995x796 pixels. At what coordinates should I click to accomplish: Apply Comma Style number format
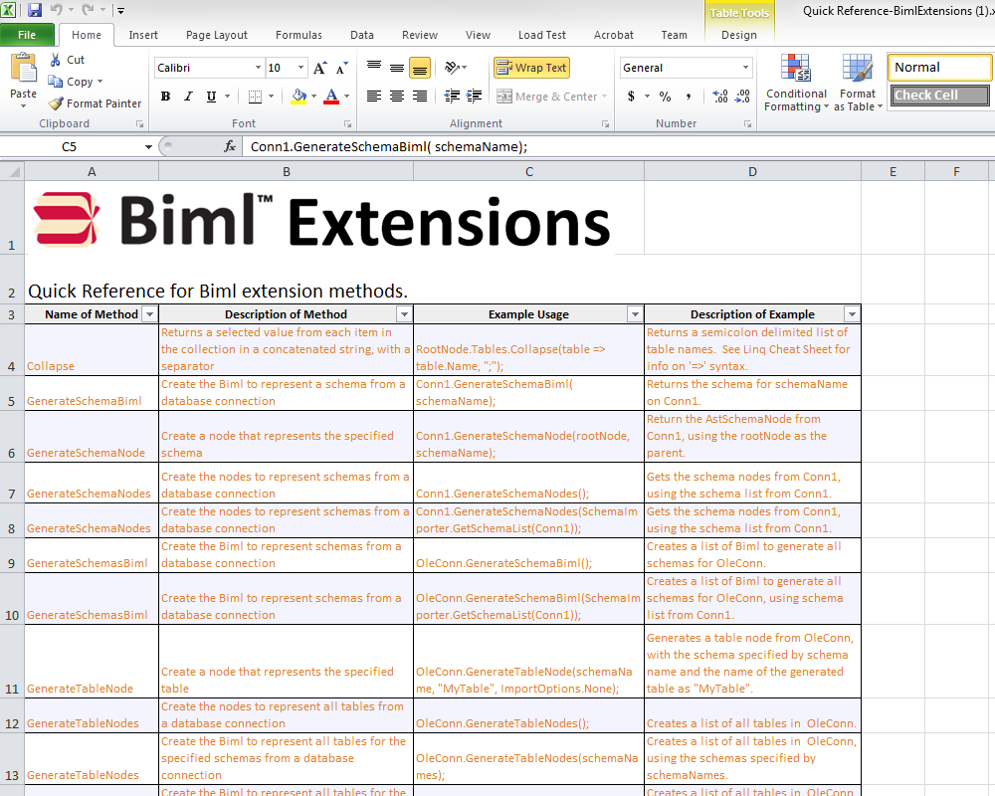(689, 97)
